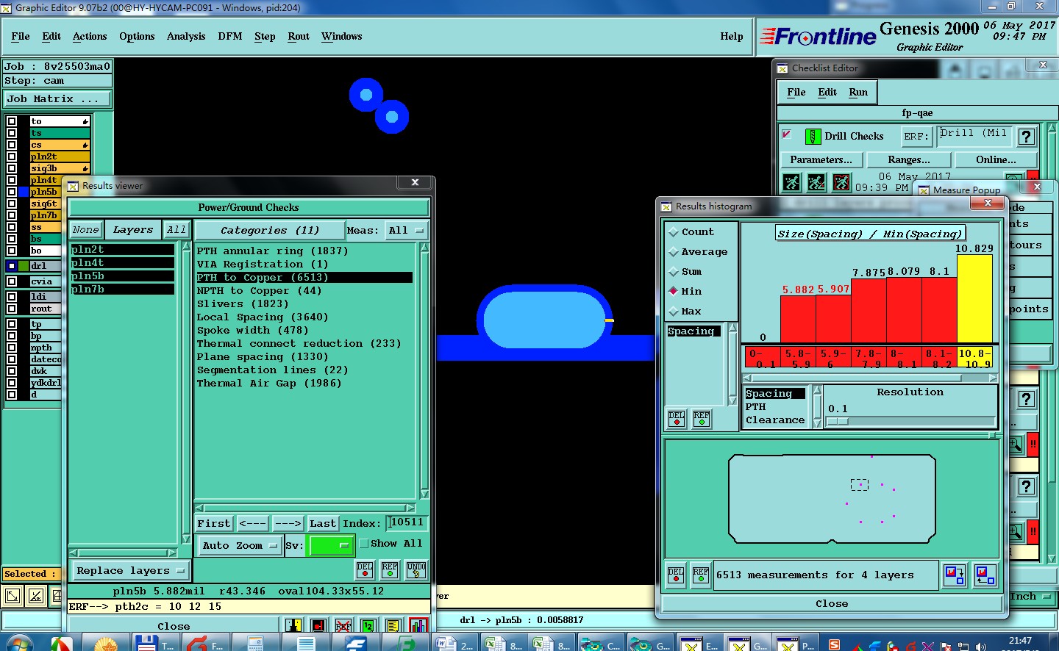Screen dimensions: 1059x651
Task: Click the yellow and black icon beside Close
Action: 293,625
